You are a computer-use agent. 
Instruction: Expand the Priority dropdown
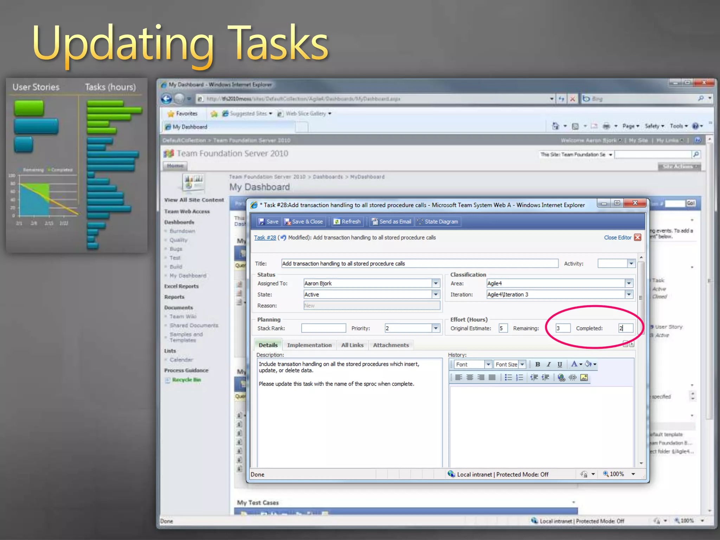click(436, 328)
